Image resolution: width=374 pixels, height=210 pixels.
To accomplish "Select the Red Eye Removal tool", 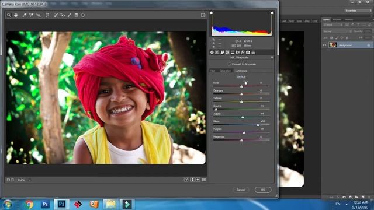I will pos(63,15).
